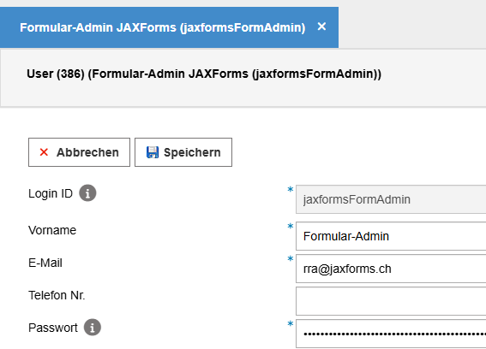The height and width of the screenshot is (349, 486).
Task: Click the E-Mail label
Action: tap(45, 263)
